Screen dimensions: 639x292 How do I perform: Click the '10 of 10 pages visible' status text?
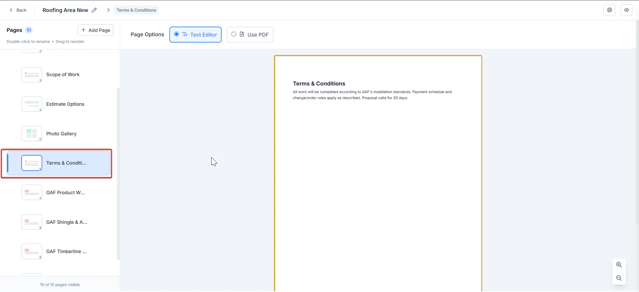60,285
